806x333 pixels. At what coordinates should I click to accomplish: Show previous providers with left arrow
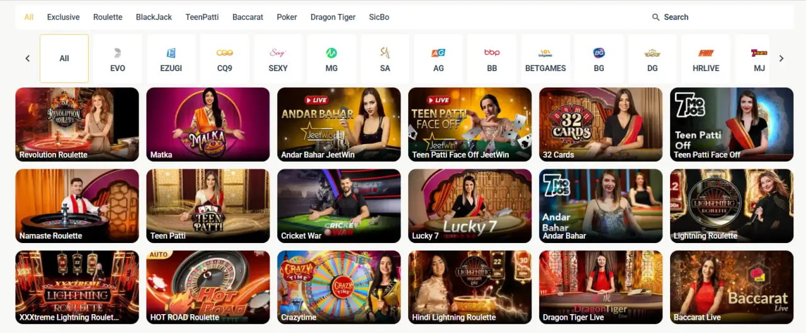tap(28, 59)
